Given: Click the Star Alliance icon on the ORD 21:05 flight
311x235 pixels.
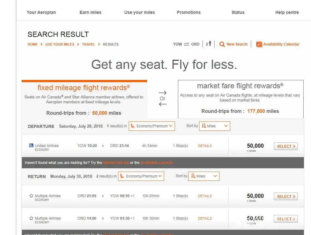Looking at the screenshot, I should point(31,196).
